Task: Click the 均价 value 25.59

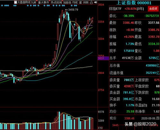Action: [x=130, y=111]
